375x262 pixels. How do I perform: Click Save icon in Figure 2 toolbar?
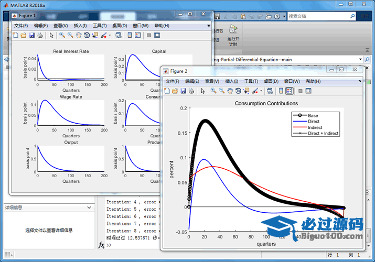click(183, 91)
